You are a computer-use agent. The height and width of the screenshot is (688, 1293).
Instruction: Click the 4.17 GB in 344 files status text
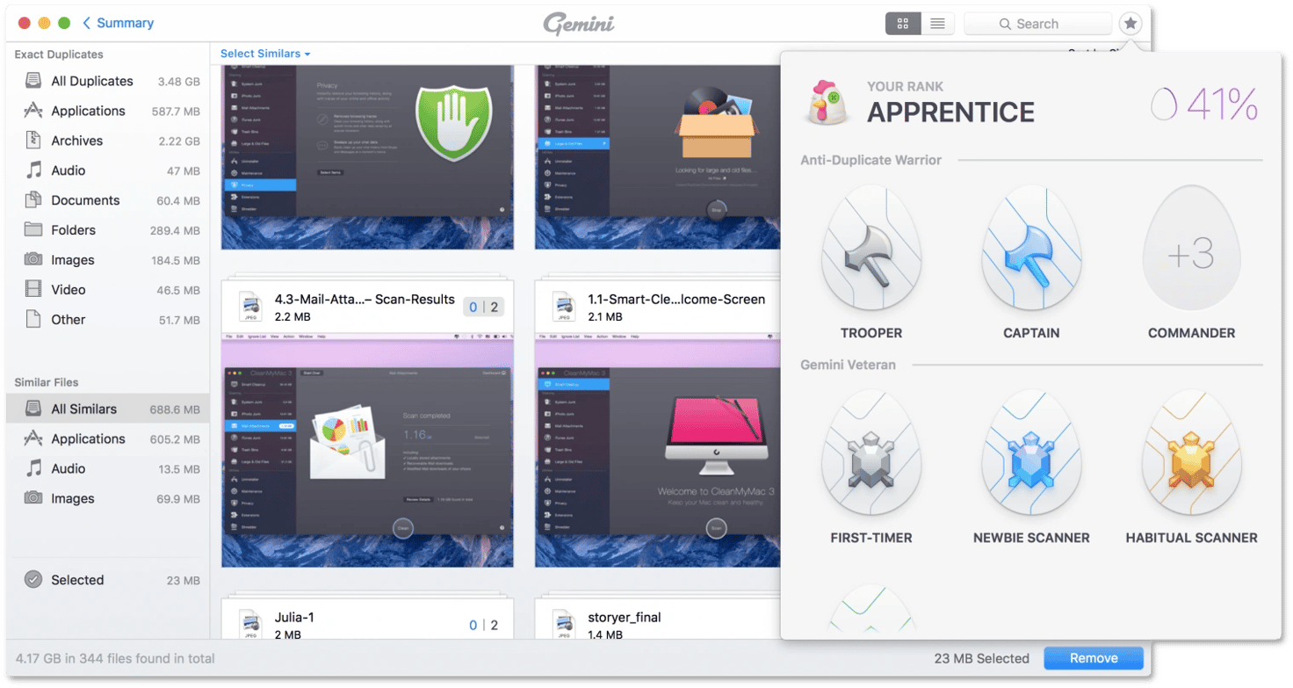(115, 658)
